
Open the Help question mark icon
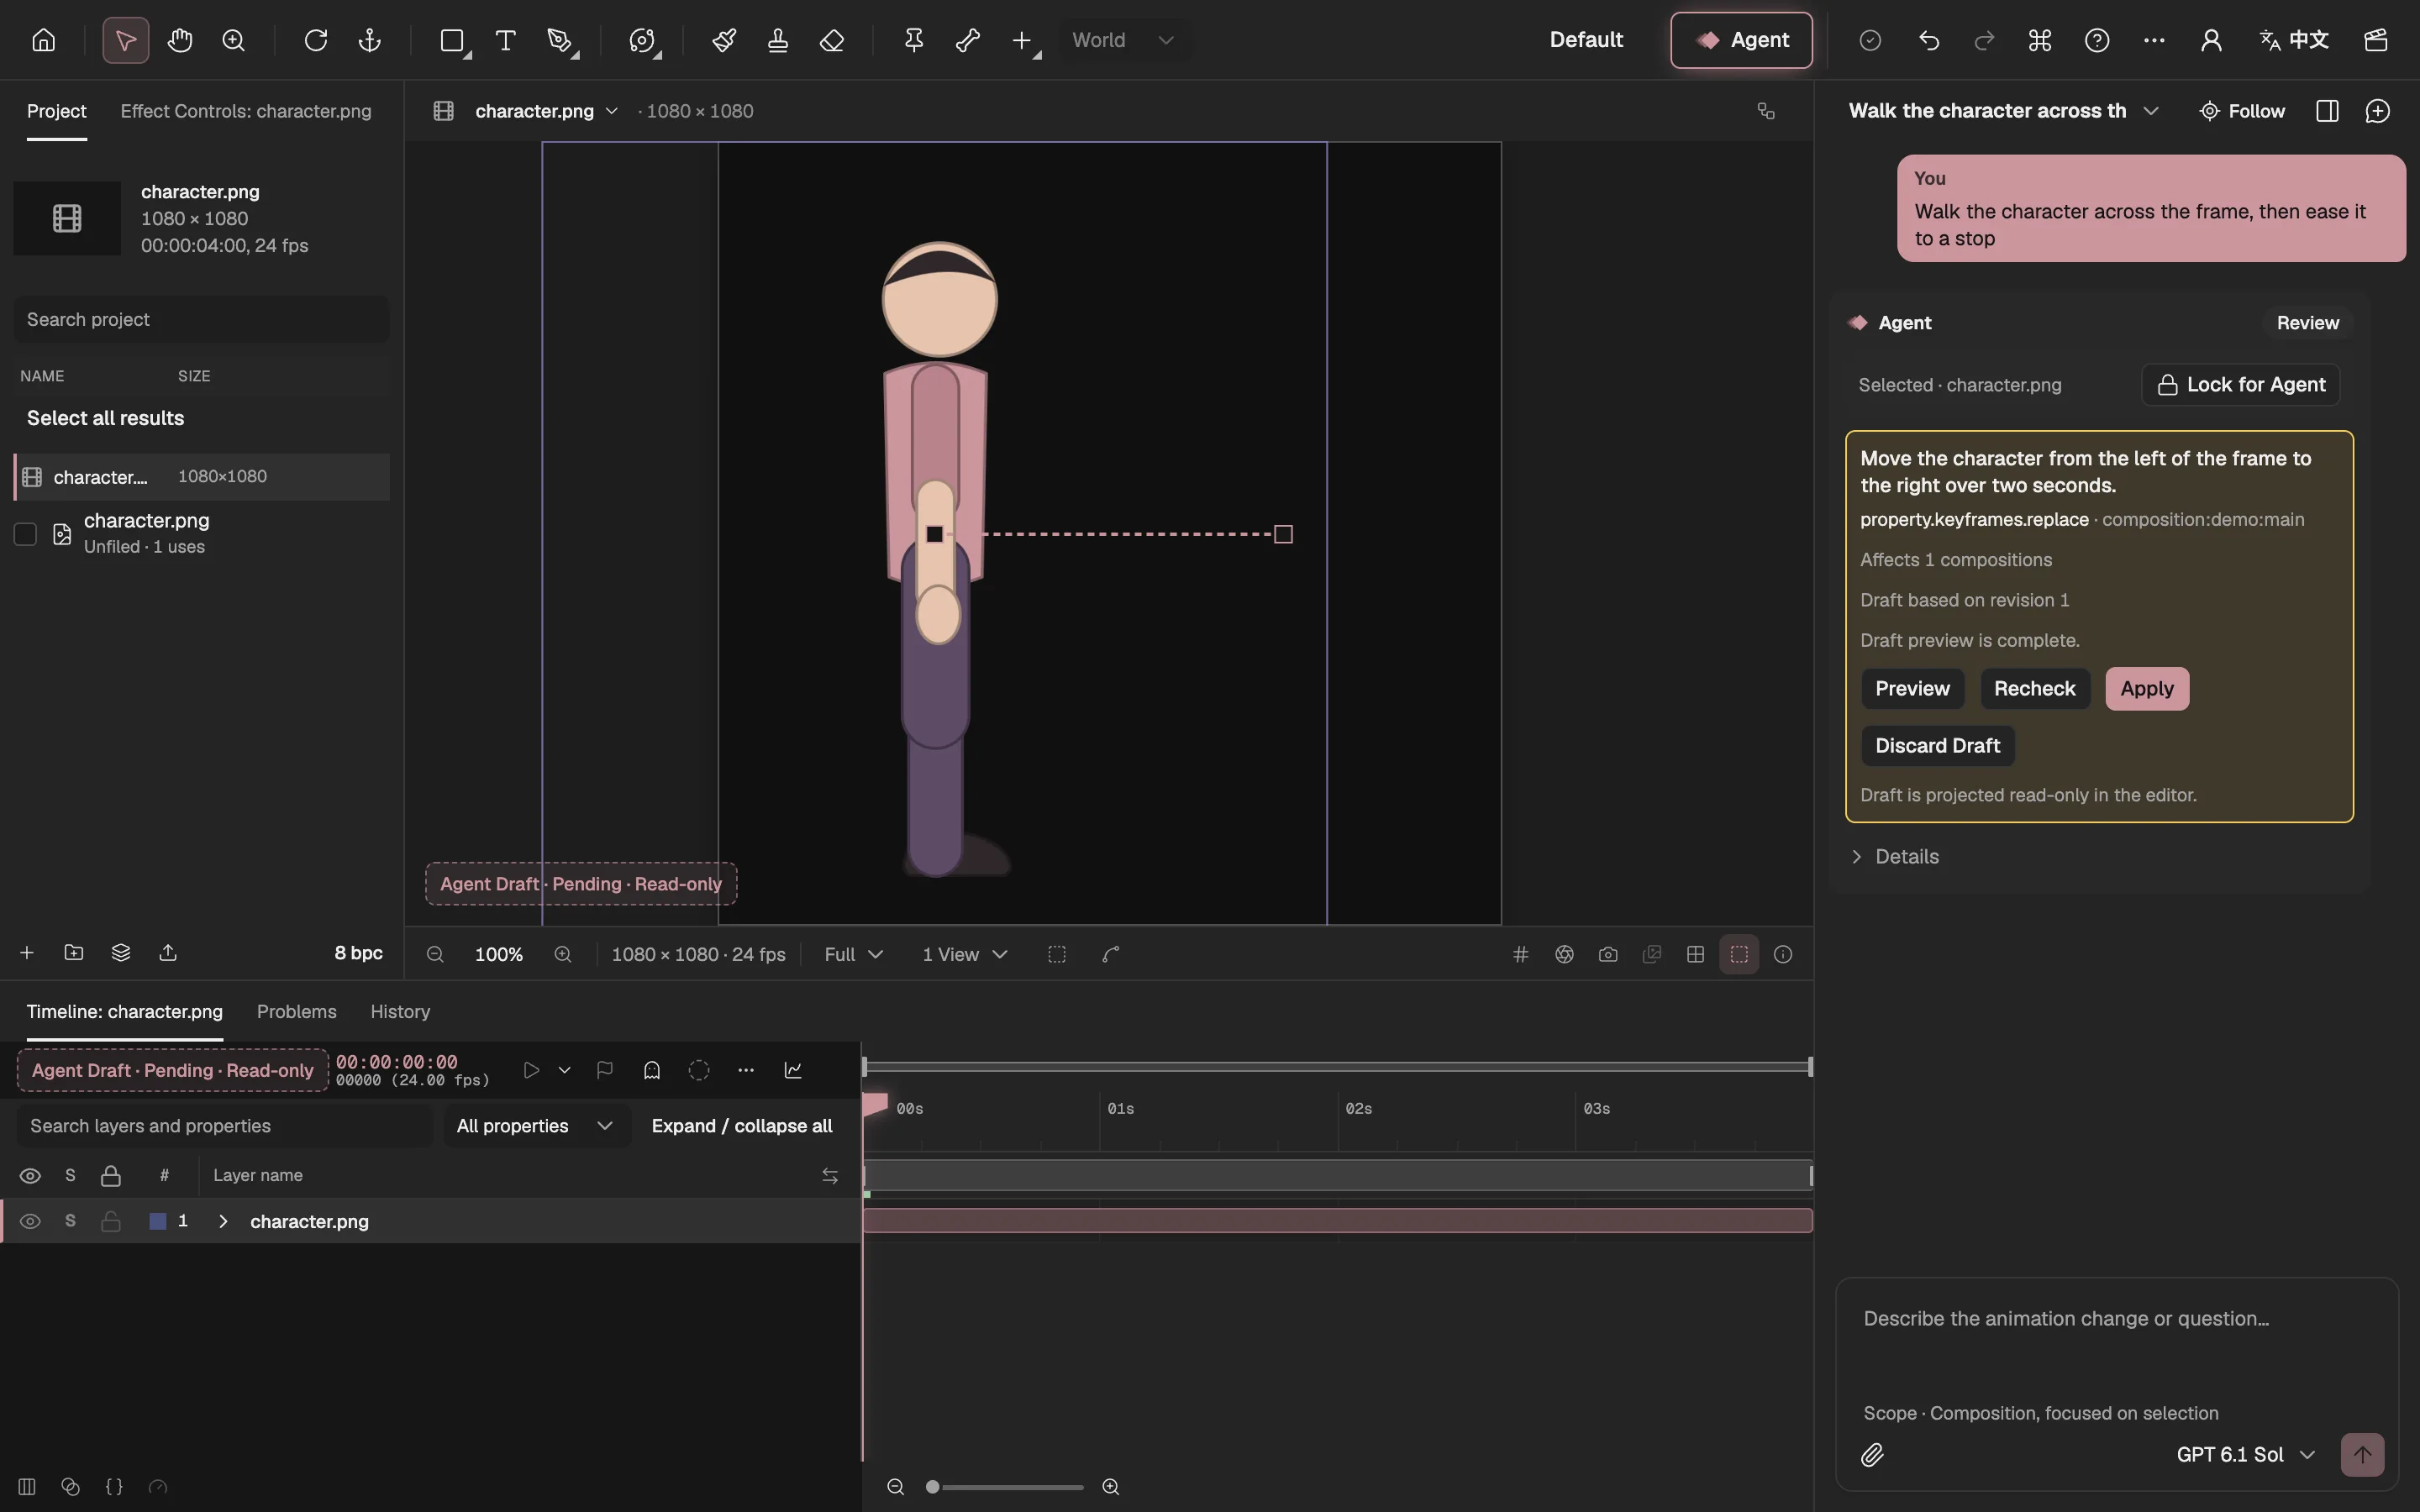point(2097,40)
